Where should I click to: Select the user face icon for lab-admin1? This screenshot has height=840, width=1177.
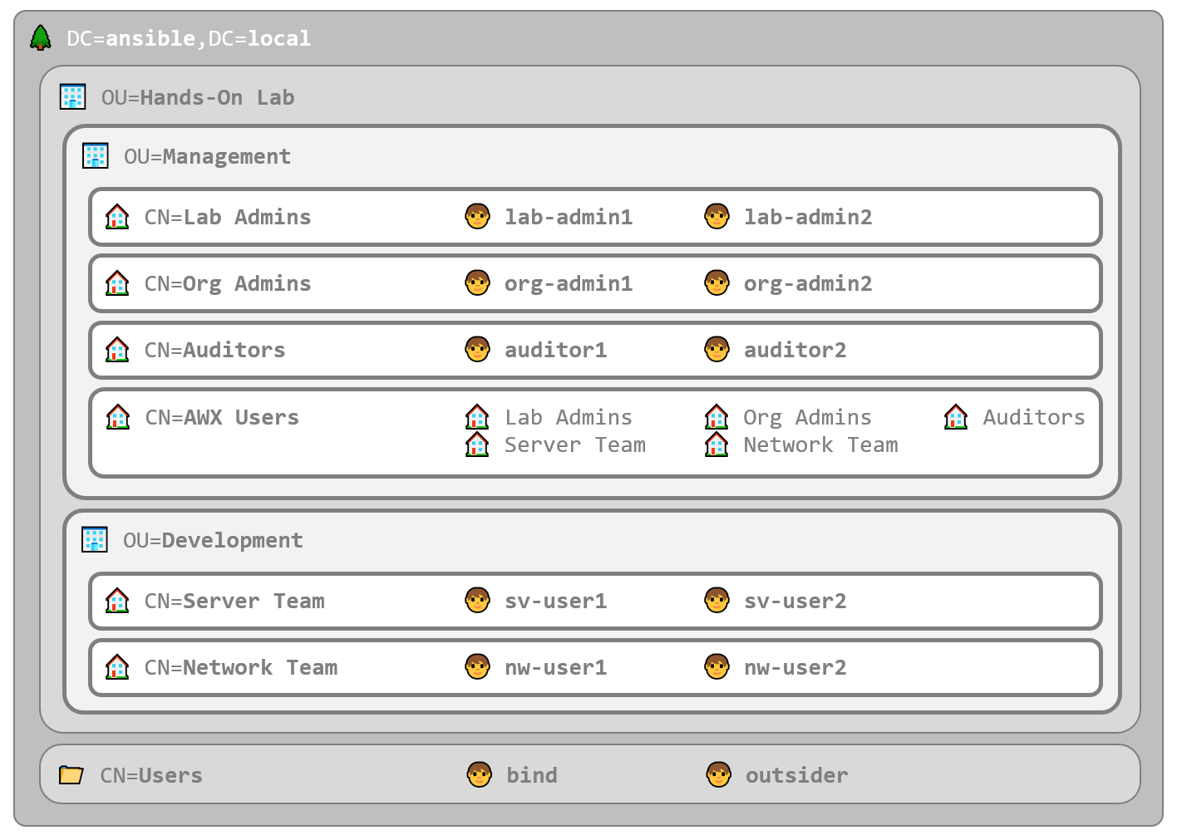click(477, 217)
